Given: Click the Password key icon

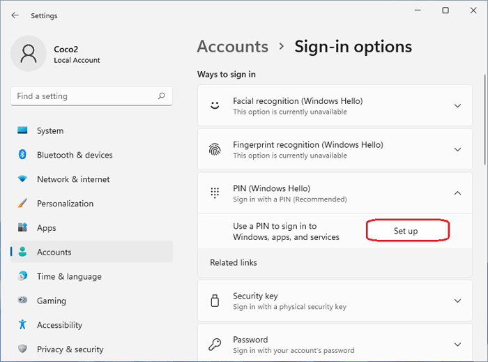Looking at the screenshot, I should (215, 345).
